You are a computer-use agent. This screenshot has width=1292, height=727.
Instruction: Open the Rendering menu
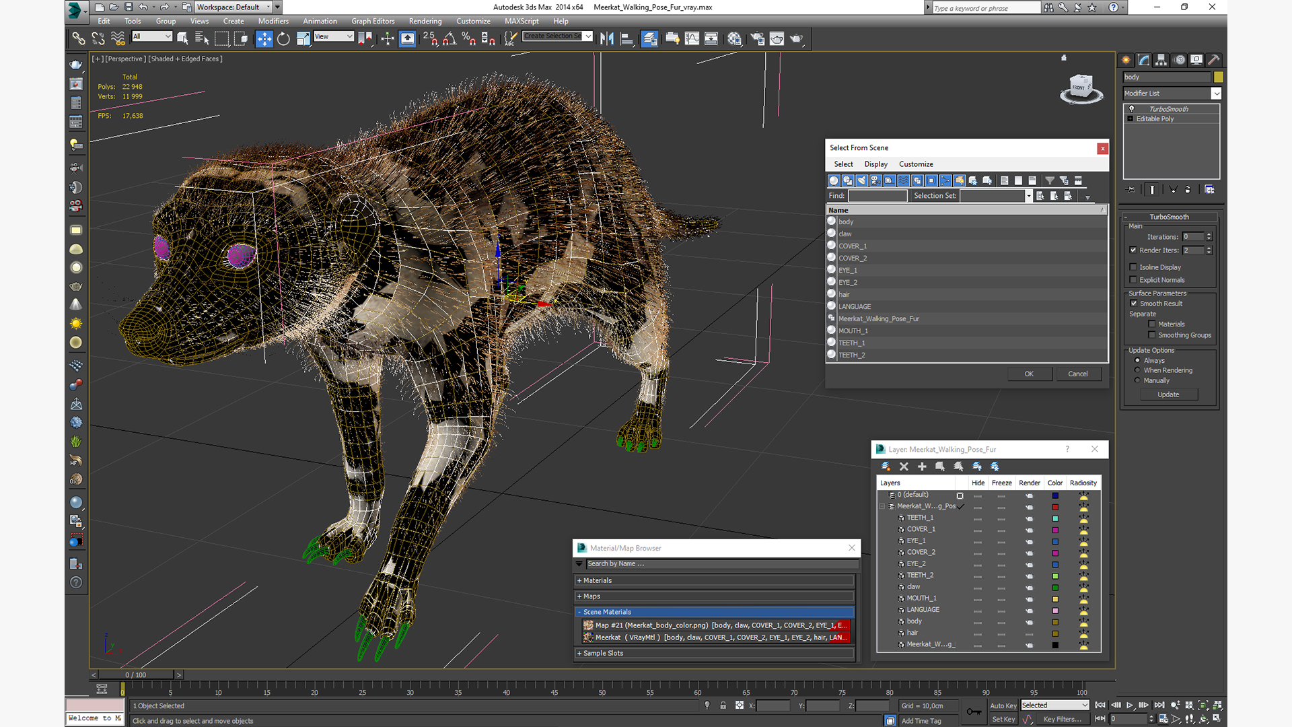click(425, 21)
